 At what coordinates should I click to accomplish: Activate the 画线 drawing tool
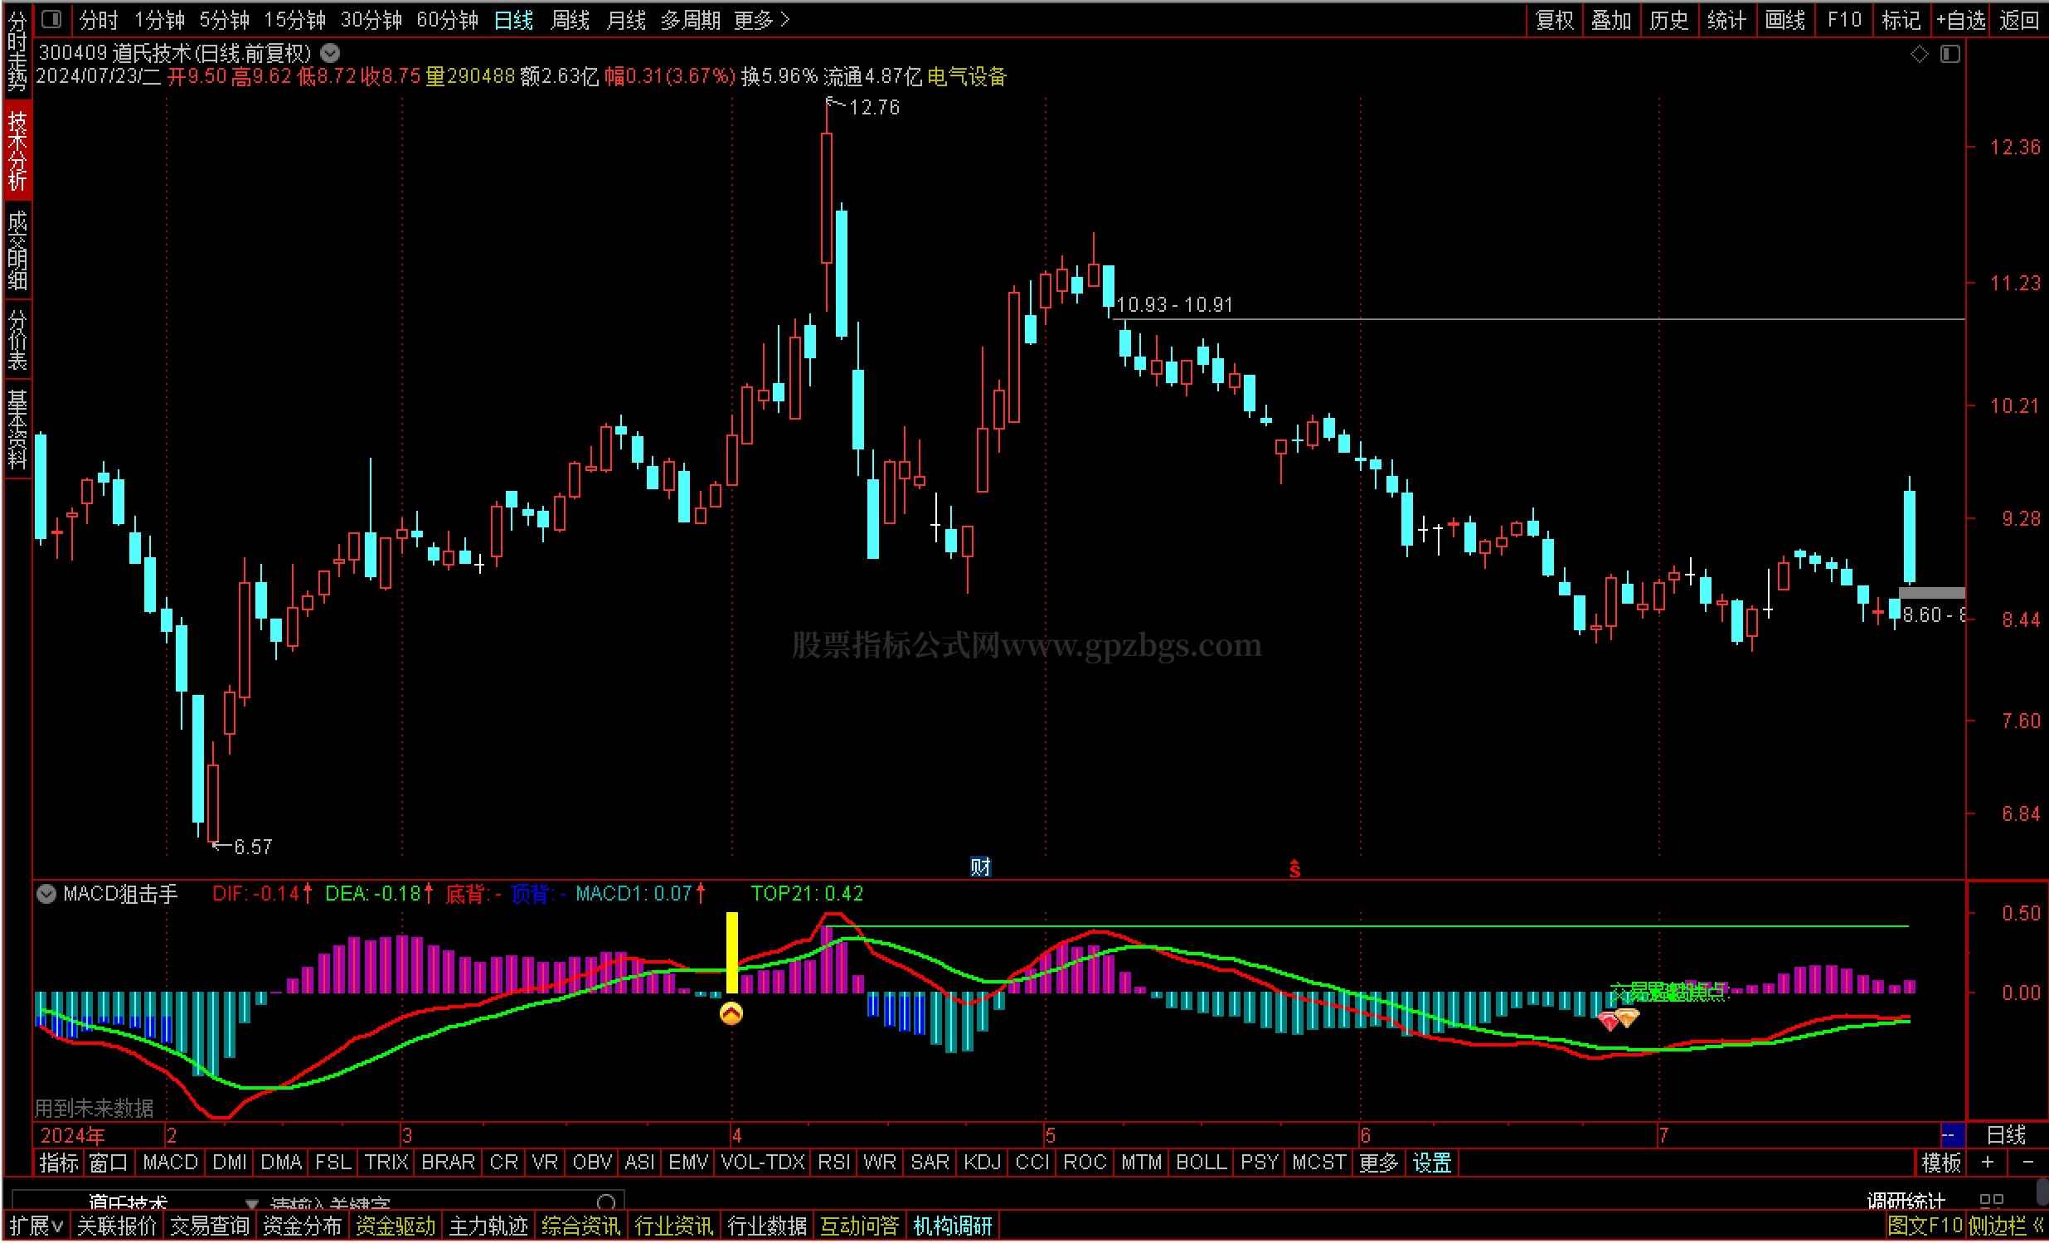pyautogui.click(x=1785, y=19)
